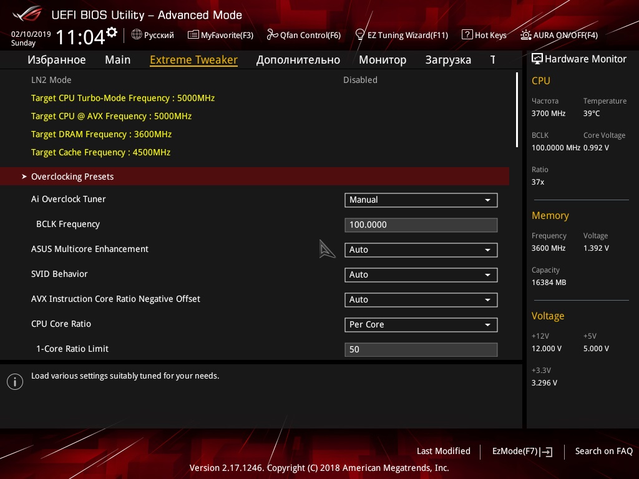Screen dimensions: 639x479
Task: Open the Дополнительно tab
Action: point(298,60)
